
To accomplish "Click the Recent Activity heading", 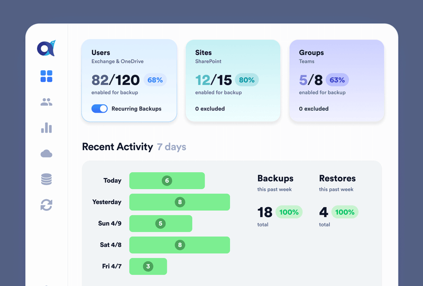I will tap(117, 147).
